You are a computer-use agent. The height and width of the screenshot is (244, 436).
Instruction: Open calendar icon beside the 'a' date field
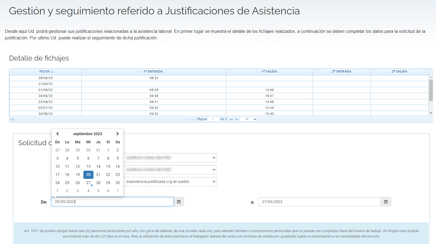(x=386, y=202)
